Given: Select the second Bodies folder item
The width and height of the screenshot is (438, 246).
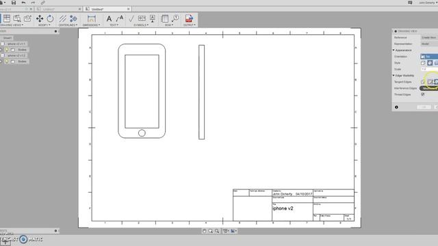Looking at the screenshot, I should click(22, 61).
